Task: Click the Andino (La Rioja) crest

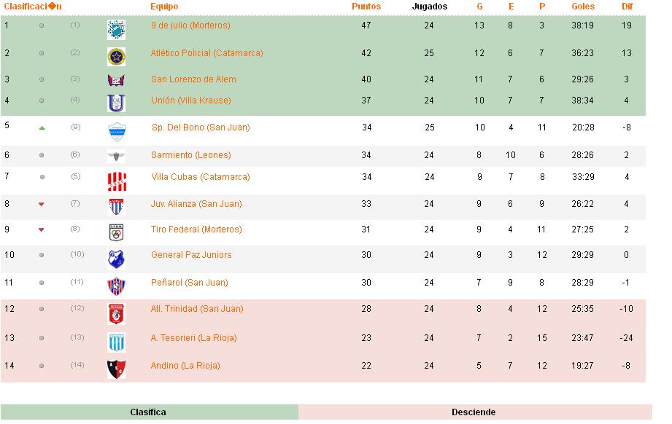Action: pyautogui.click(x=116, y=368)
